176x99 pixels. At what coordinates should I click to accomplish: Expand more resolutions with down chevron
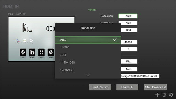[x=88, y=75]
